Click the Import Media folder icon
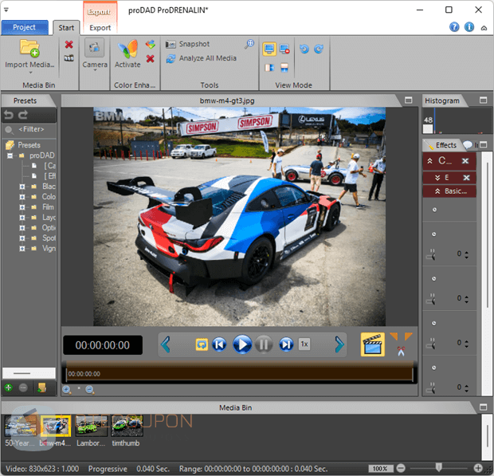The width and height of the screenshot is (494, 476). 29,48
